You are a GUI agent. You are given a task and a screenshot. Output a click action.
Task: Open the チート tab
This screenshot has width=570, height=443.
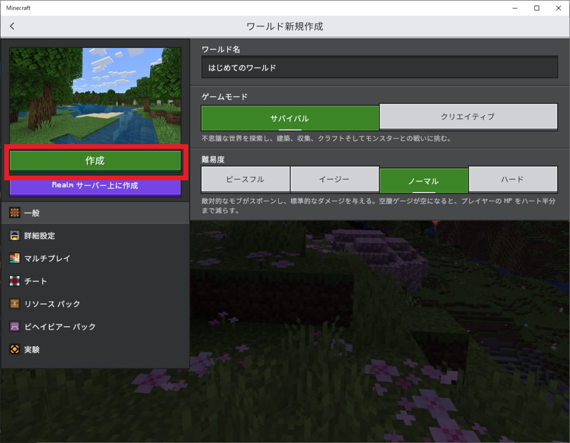(95, 281)
